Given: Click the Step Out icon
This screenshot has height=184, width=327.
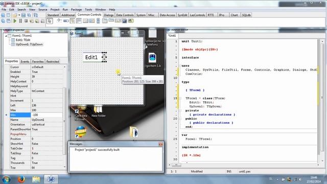Looking at the screenshot, I should (x=42, y=21).
